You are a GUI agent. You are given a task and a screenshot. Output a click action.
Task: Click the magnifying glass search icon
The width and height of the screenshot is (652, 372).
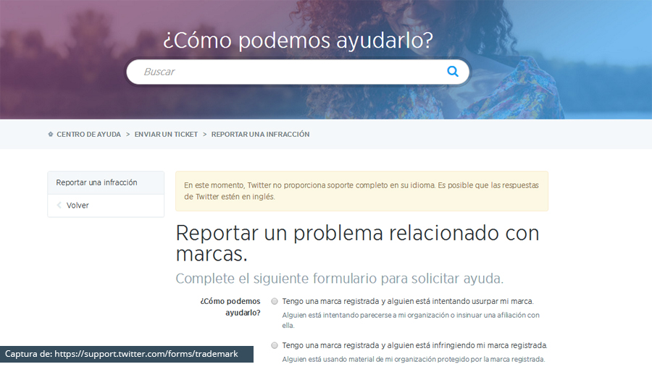coord(452,72)
